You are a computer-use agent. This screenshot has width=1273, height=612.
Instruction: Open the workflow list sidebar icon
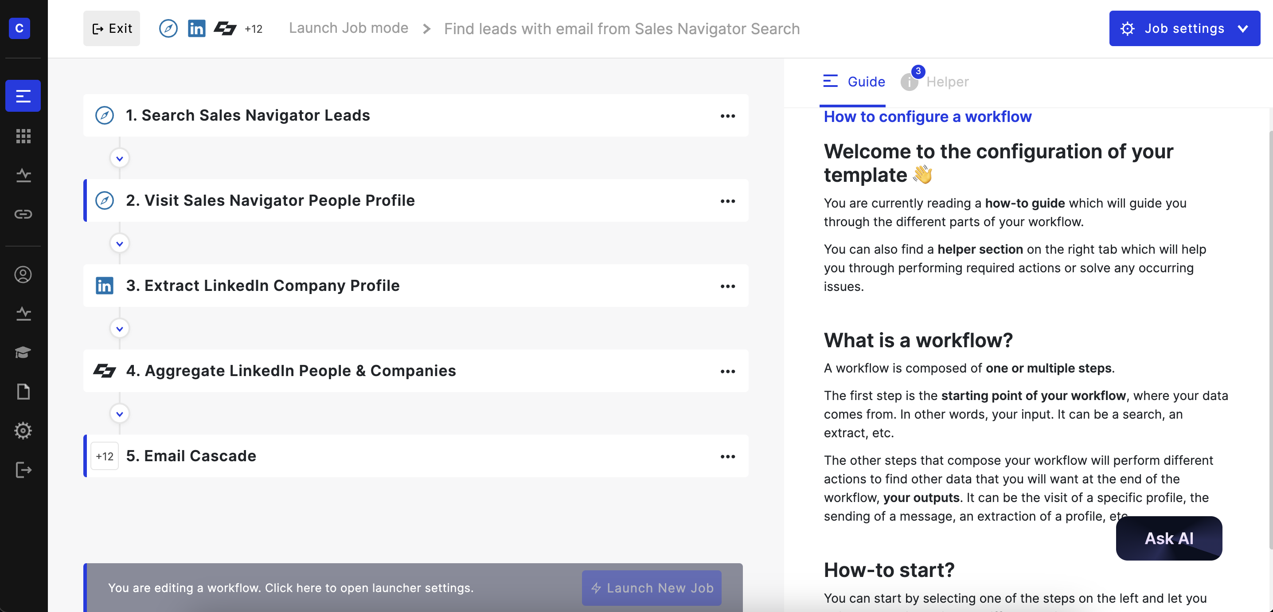click(x=23, y=96)
